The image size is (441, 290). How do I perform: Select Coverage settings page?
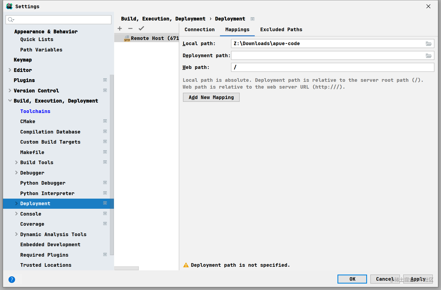point(32,224)
